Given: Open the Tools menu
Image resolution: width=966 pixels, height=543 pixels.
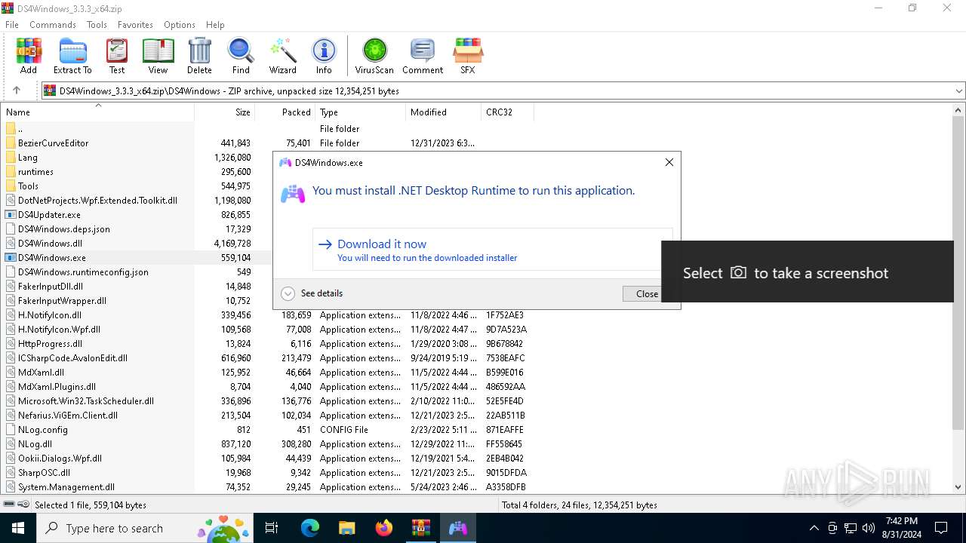Looking at the screenshot, I should (97, 24).
